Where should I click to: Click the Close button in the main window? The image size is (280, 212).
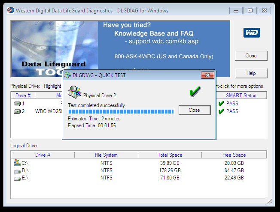251,56
